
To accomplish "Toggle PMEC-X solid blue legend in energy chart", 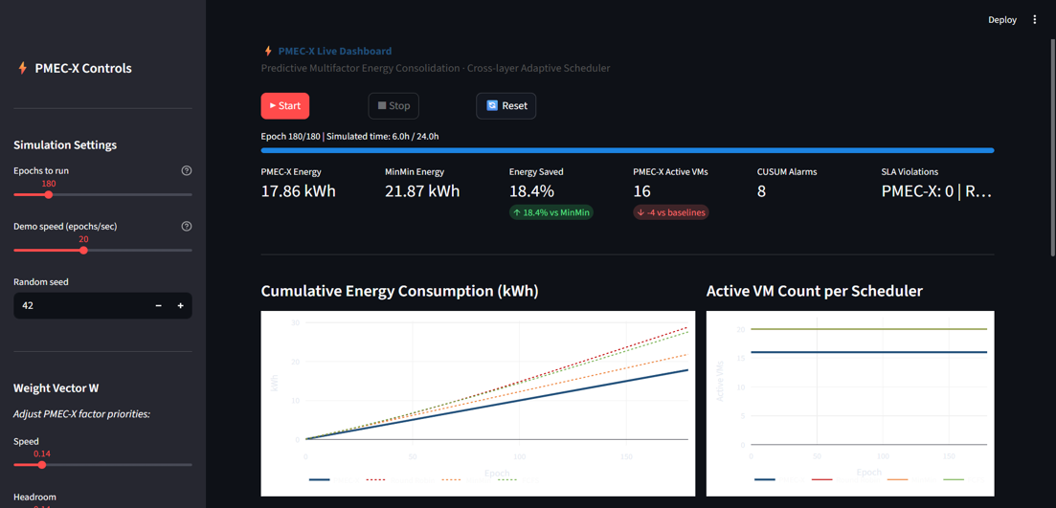I will pos(335,479).
